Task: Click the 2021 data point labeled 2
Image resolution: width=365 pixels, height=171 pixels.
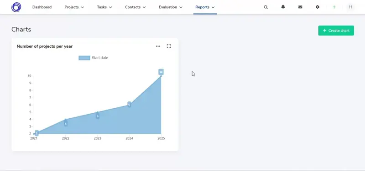Action: point(36,133)
